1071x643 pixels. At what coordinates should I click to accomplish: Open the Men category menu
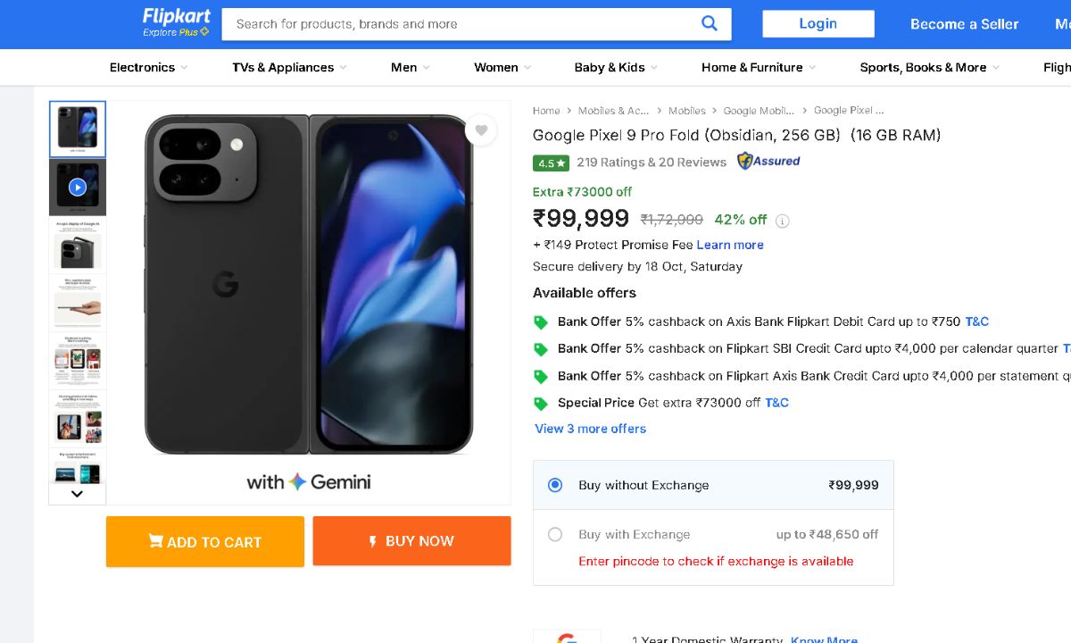pyautogui.click(x=410, y=67)
